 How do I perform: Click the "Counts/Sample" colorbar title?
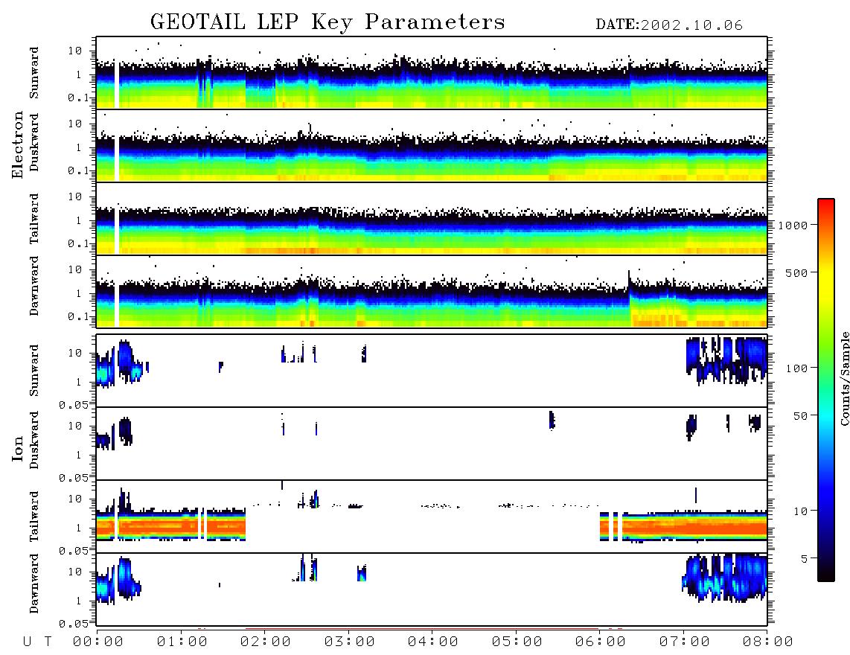tap(844, 378)
